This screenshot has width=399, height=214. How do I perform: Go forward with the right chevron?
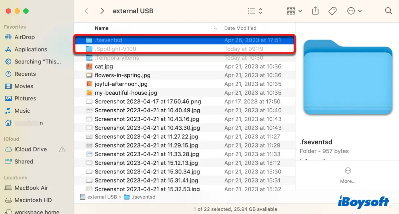102,11
